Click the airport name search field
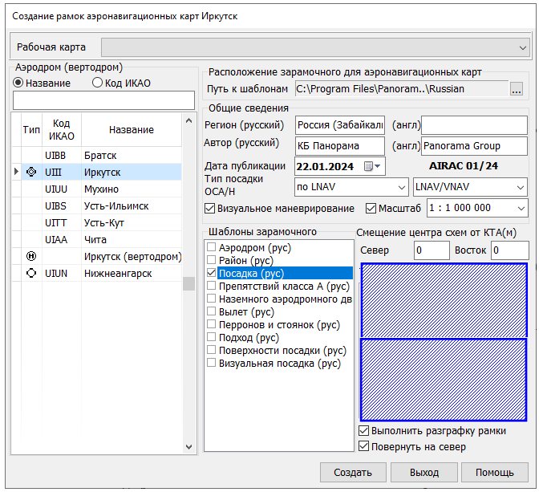 (x=104, y=100)
